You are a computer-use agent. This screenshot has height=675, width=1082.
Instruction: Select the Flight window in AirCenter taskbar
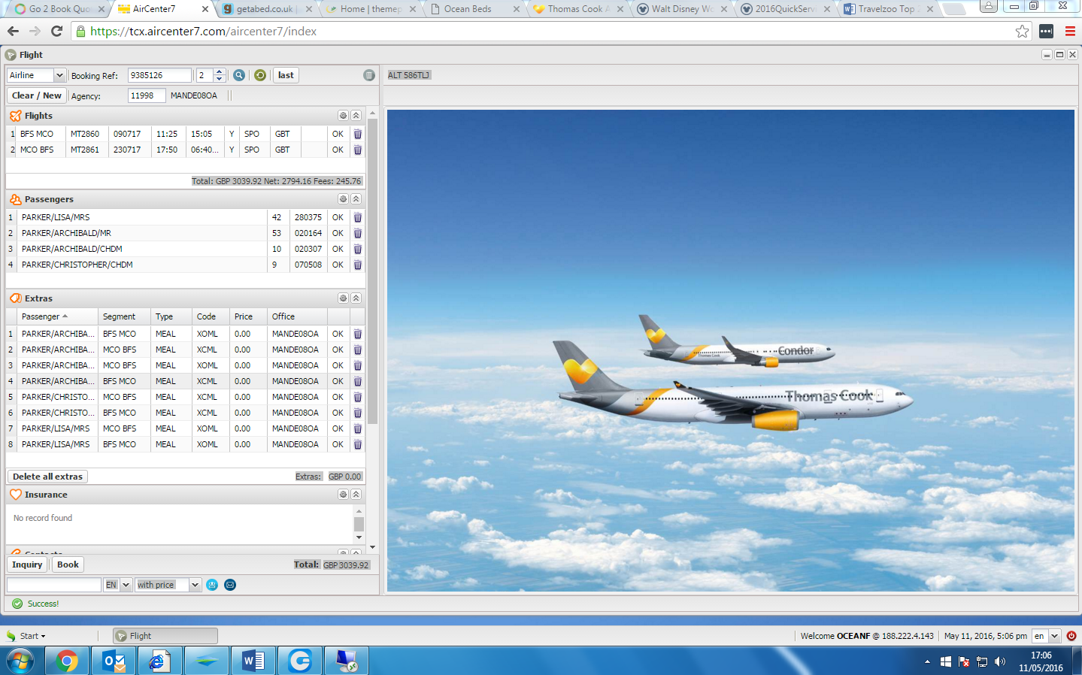(x=165, y=636)
